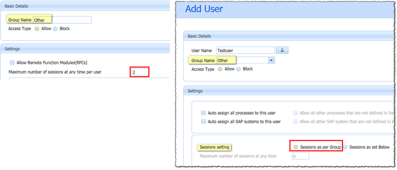This screenshot has height=170, width=397.
Task: Select Block in the group Access Type
Action: 56,29
